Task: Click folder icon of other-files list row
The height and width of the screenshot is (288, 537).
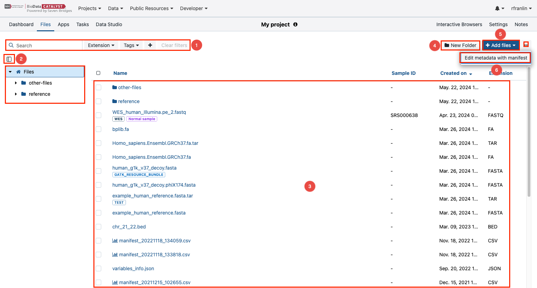Action: (114, 87)
